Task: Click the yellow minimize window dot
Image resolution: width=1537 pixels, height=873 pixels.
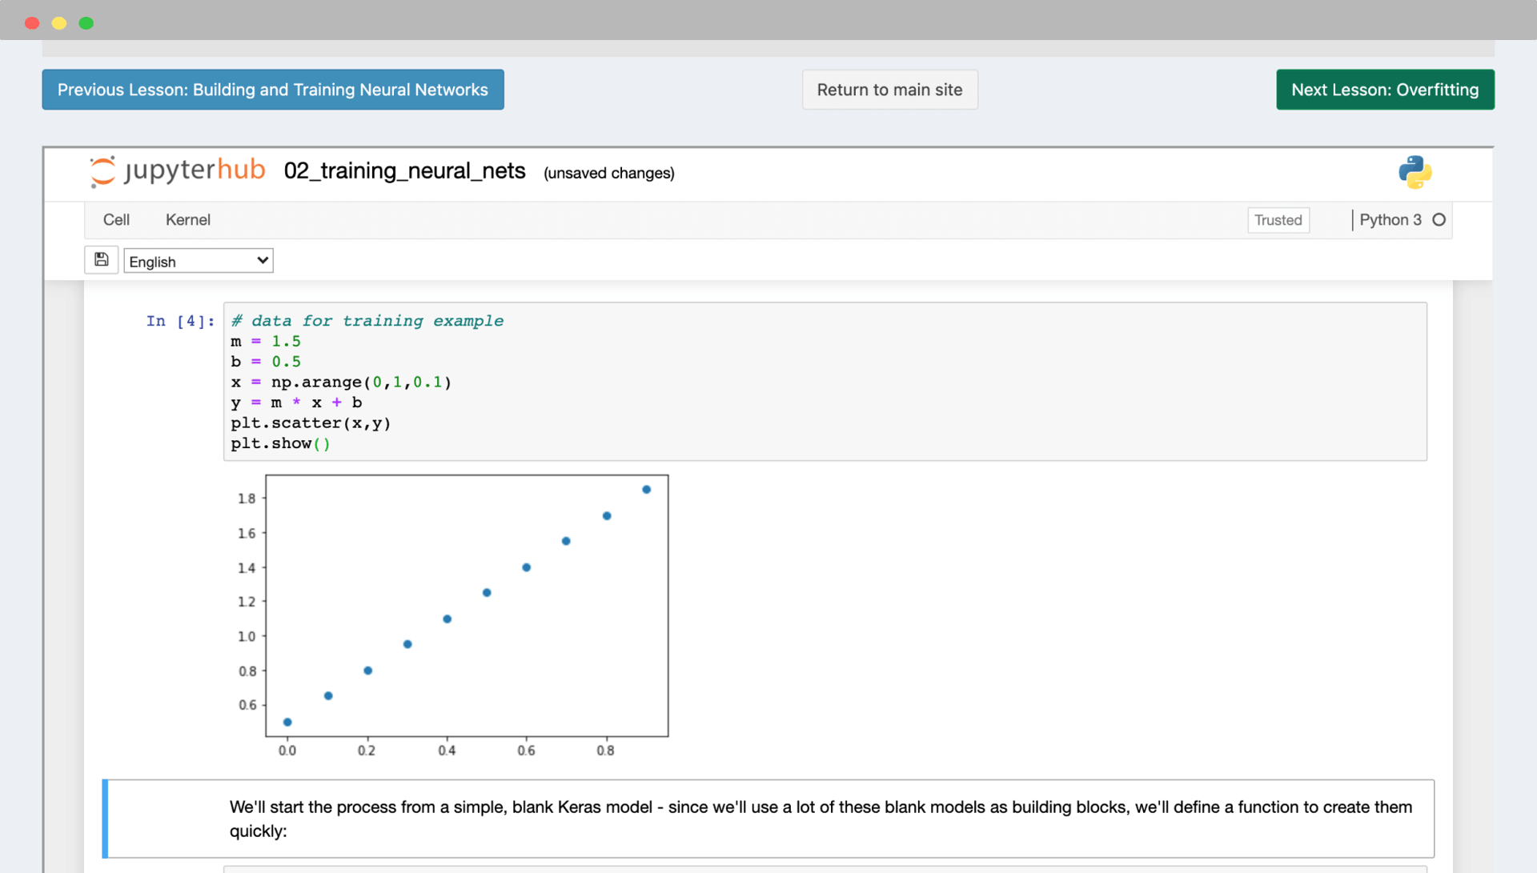Action: [59, 23]
